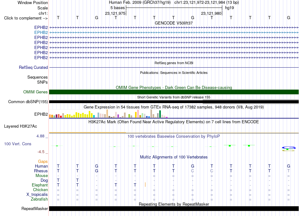The image size is (299, 216).
Task: Click the 'RefSeq genes from NCBI' title
Action: click(x=174, y=63)
